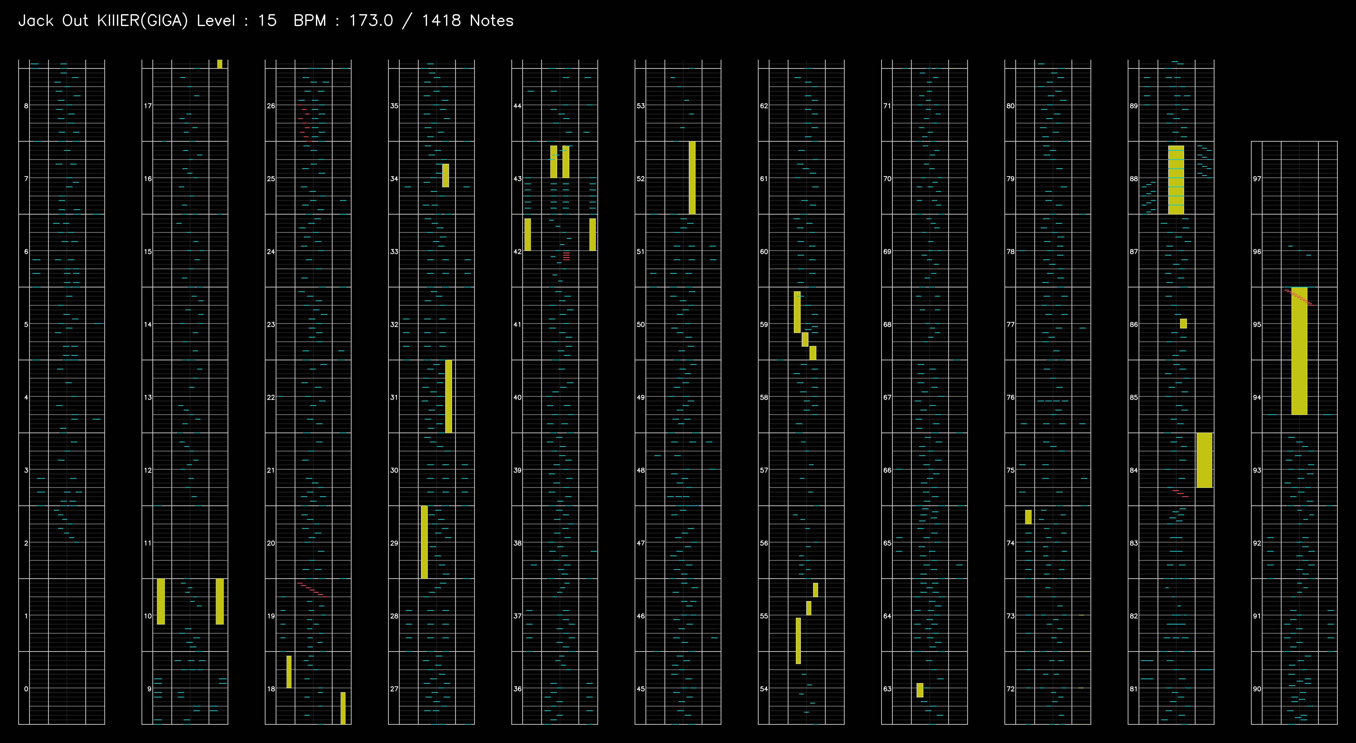Click the yellow long note in measure 29
Screen dimensions: 1356x743
click(x=424, y=542)
